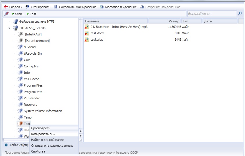Choose Определить размер данных menu item
The height and width of the screenshot is (156, 245).
click(54, 145)
